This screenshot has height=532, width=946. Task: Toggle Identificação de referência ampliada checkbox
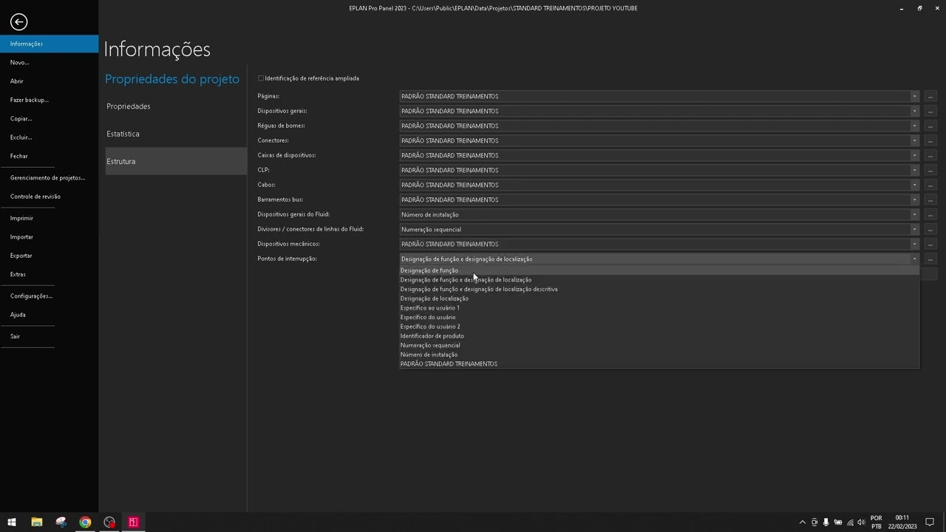pyautogui.click(x=261, y=78)
